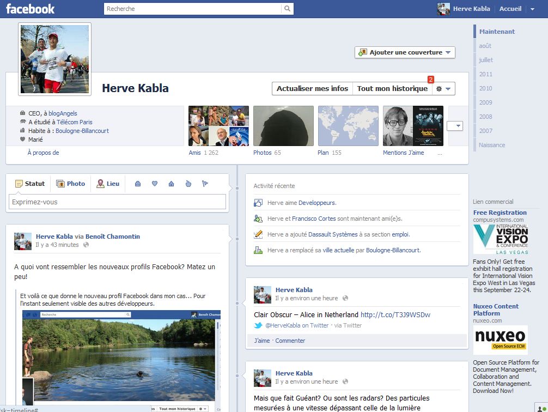Click the Twitter bird icon

[x=258, y=325]
